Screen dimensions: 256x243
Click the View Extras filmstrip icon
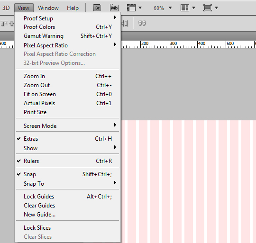131,8
